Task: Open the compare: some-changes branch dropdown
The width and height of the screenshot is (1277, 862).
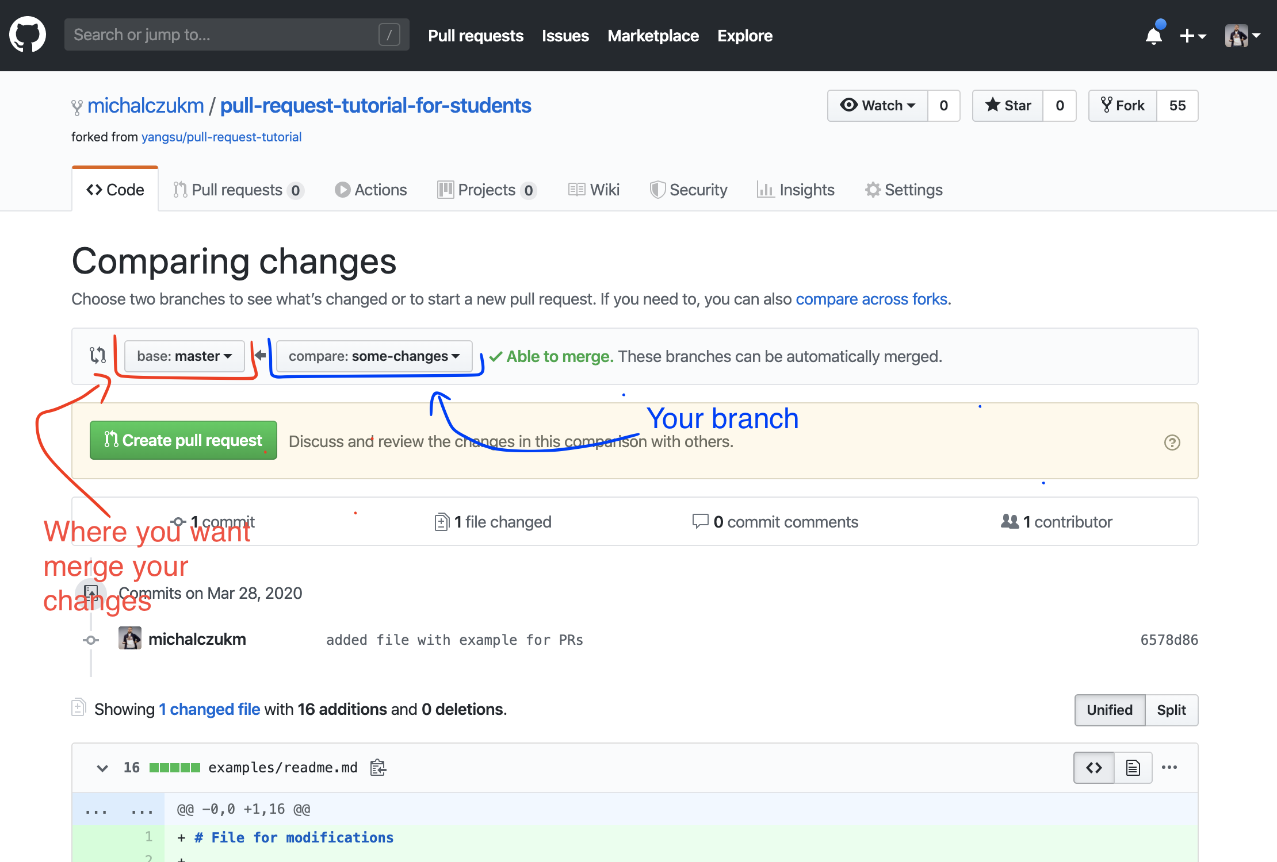Action: click(374, 356)
